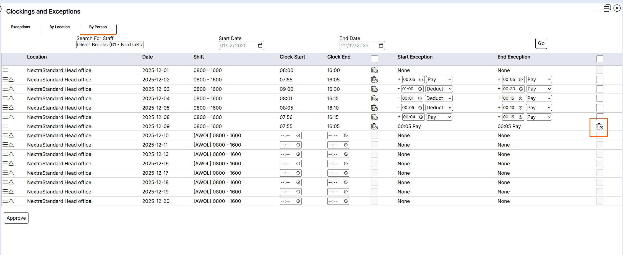This screenshot has height=255, width=623.
Task: Click the '00:05 Pay' Start Exception on 2025-12-09
Action: pos(409,126)
